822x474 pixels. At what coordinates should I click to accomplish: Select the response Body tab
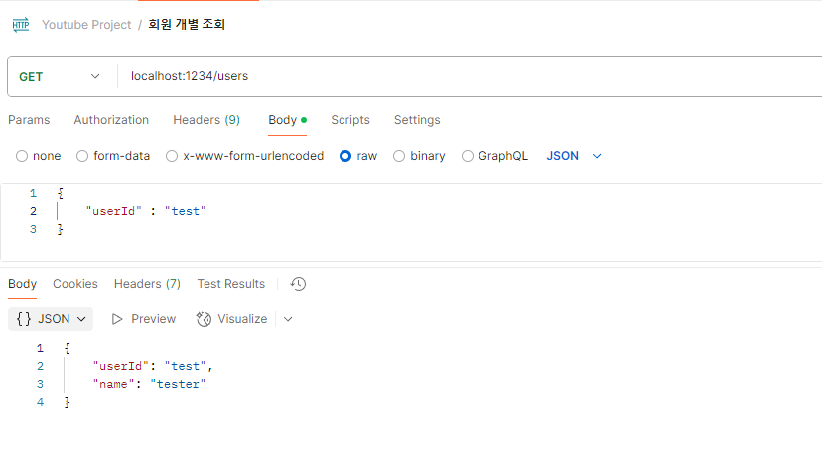[x=22, y=284]
